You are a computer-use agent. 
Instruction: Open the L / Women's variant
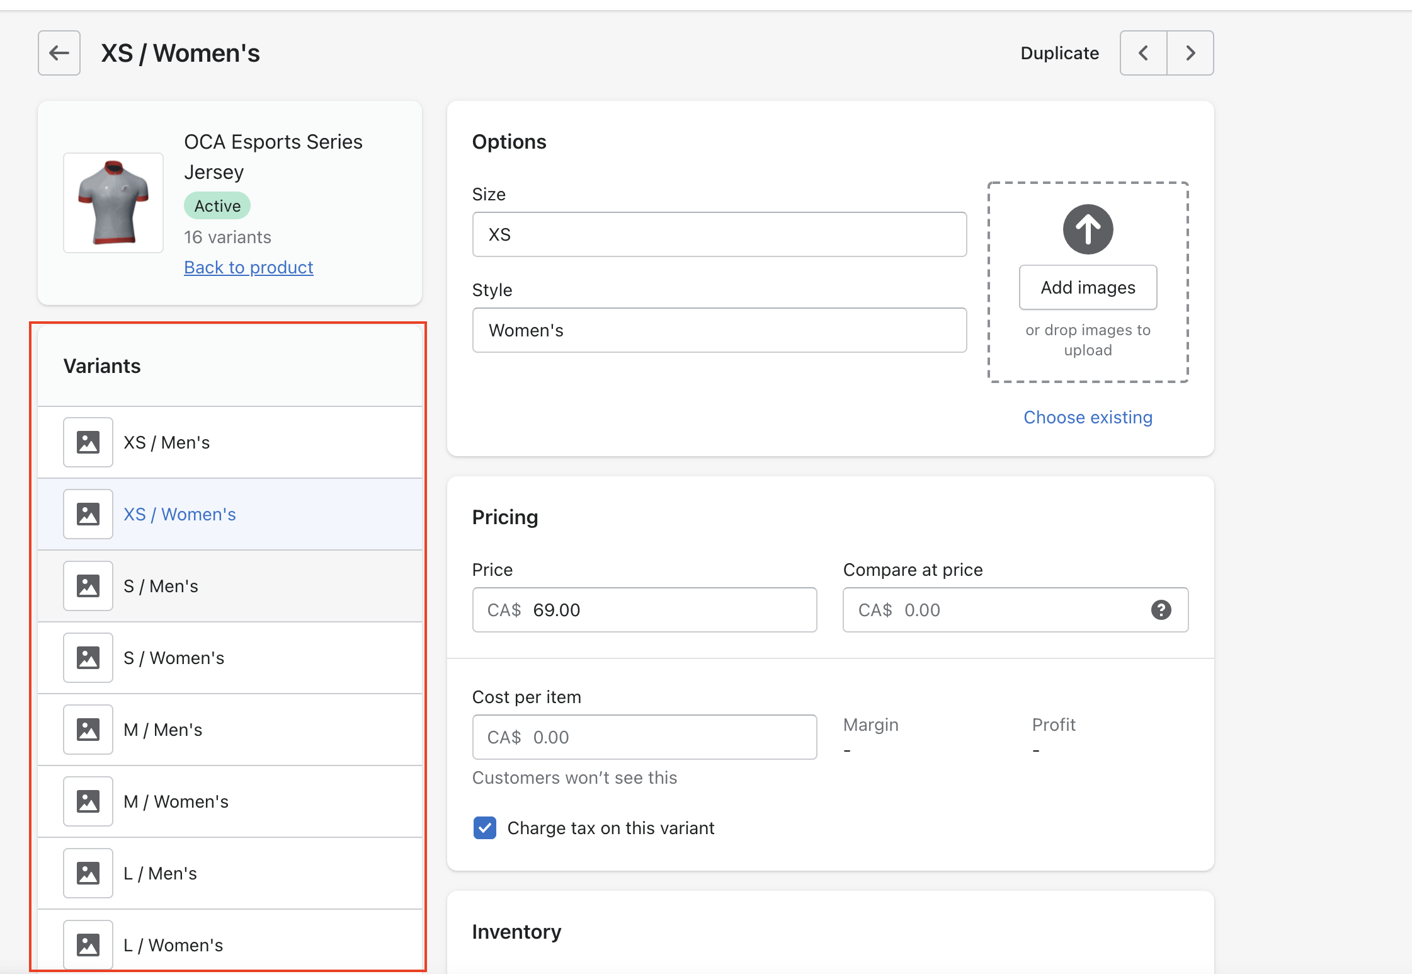tap(174, 945)
